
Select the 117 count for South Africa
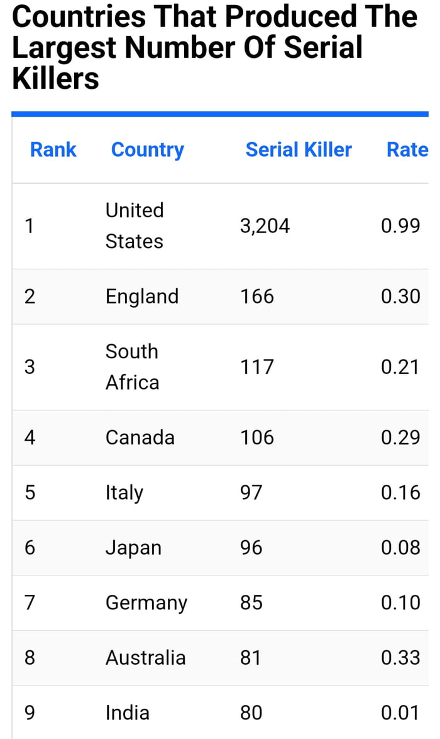257,367
